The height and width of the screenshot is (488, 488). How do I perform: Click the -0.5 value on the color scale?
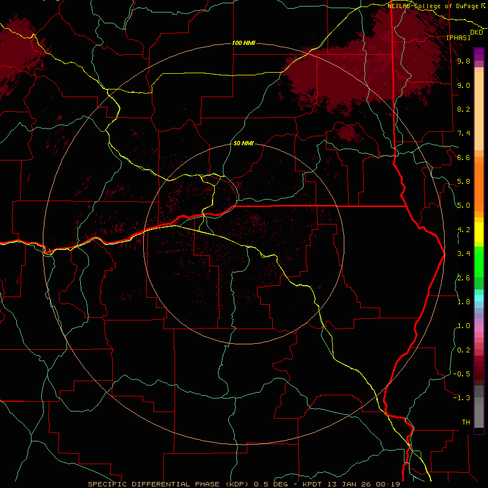pyautogui.click(x=461, y=374)
